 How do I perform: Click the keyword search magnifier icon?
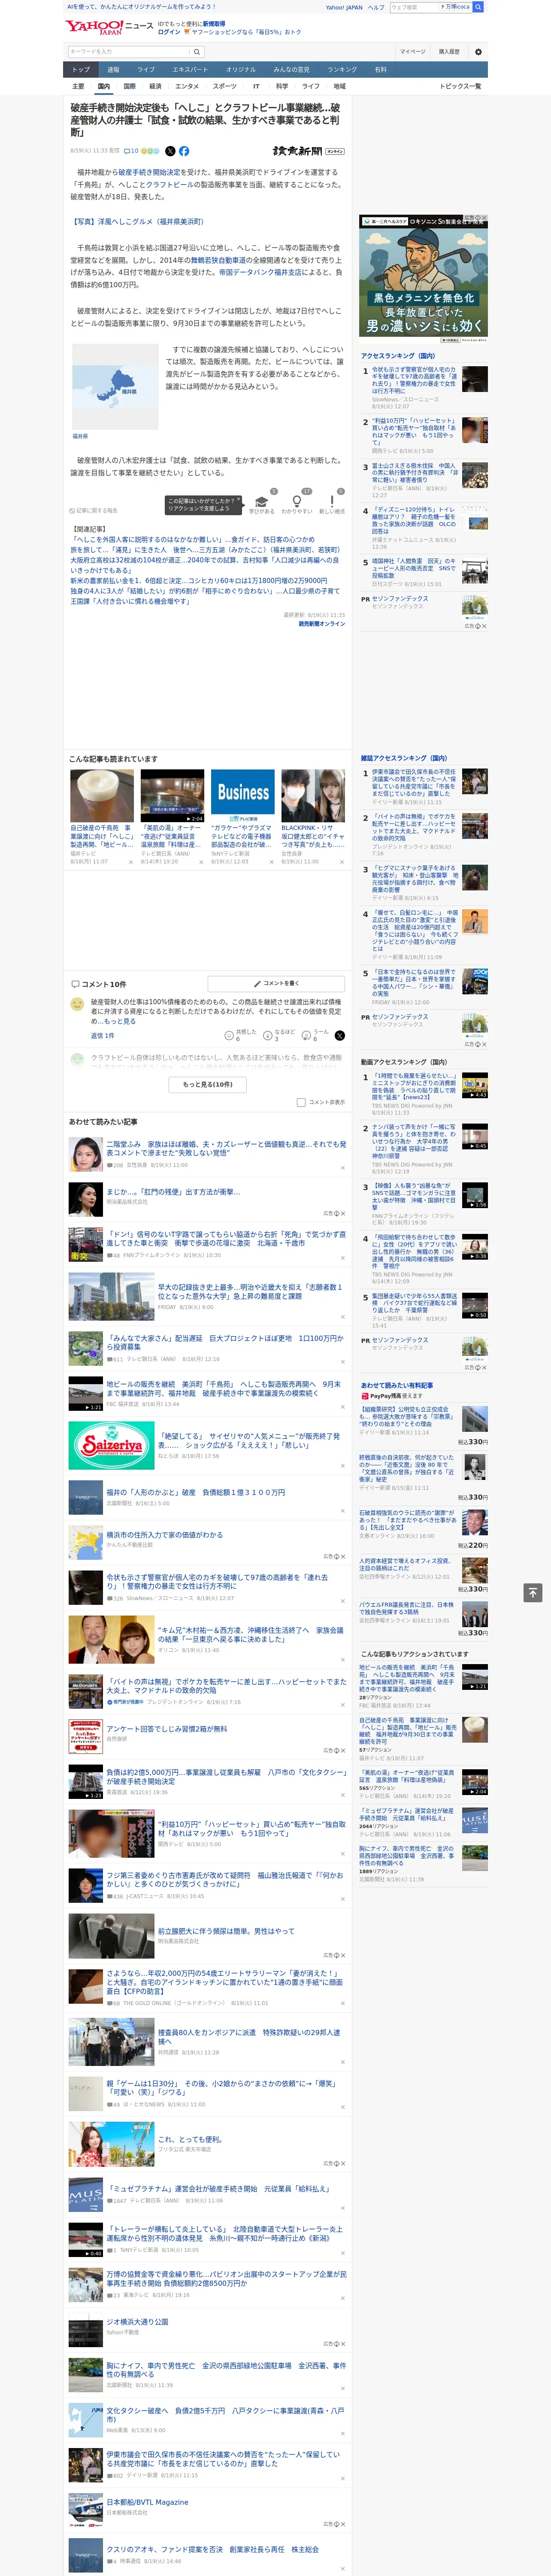(197, 52)
